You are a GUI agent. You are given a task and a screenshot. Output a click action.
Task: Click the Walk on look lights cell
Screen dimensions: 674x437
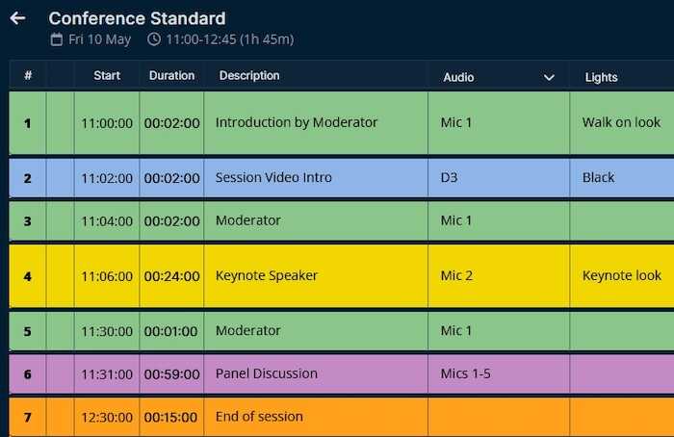621,123
